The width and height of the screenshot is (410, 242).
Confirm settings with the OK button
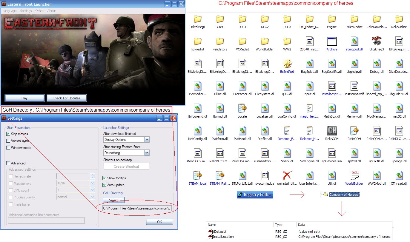[x=159, y=222]
